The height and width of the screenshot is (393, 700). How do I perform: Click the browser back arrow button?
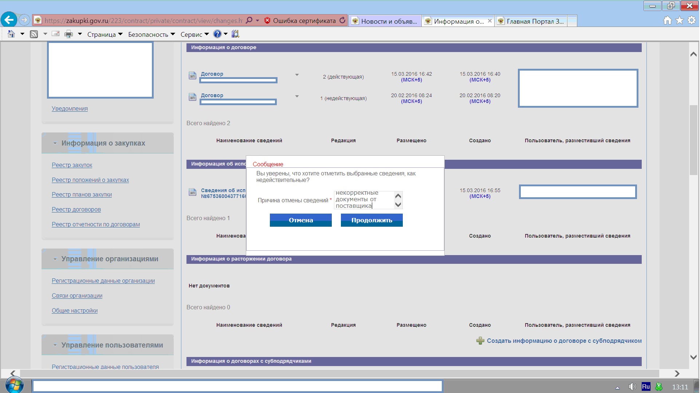[x=9, y=20]
